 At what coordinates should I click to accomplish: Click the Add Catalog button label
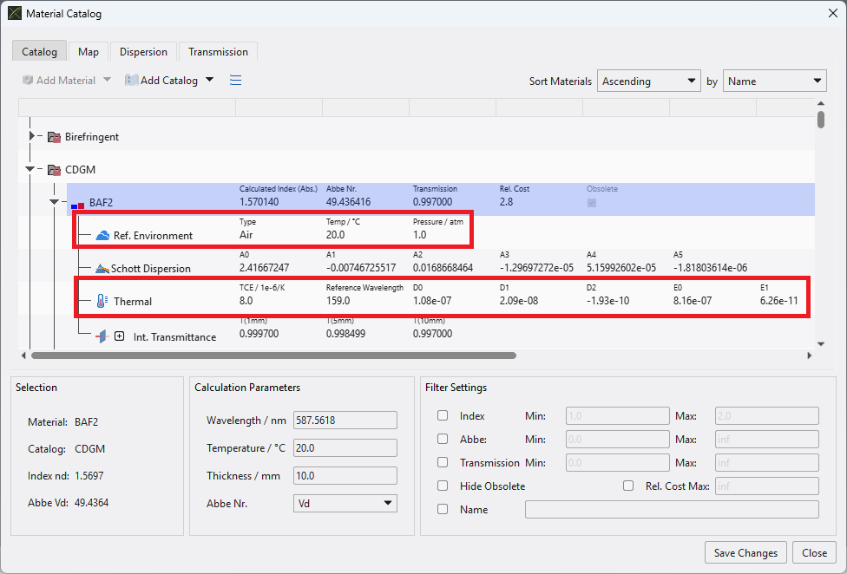169,81
